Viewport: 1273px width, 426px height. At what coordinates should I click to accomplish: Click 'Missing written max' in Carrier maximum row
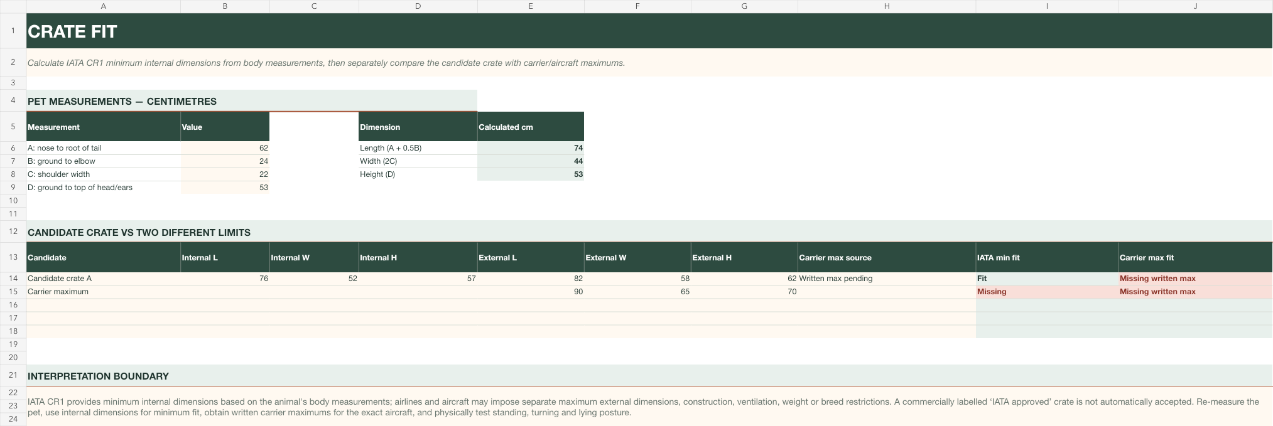(x=1195, y=292)
